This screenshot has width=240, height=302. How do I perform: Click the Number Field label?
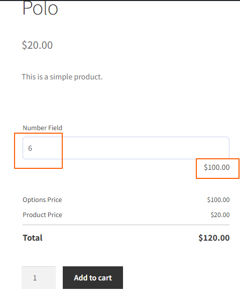[42, 128]
